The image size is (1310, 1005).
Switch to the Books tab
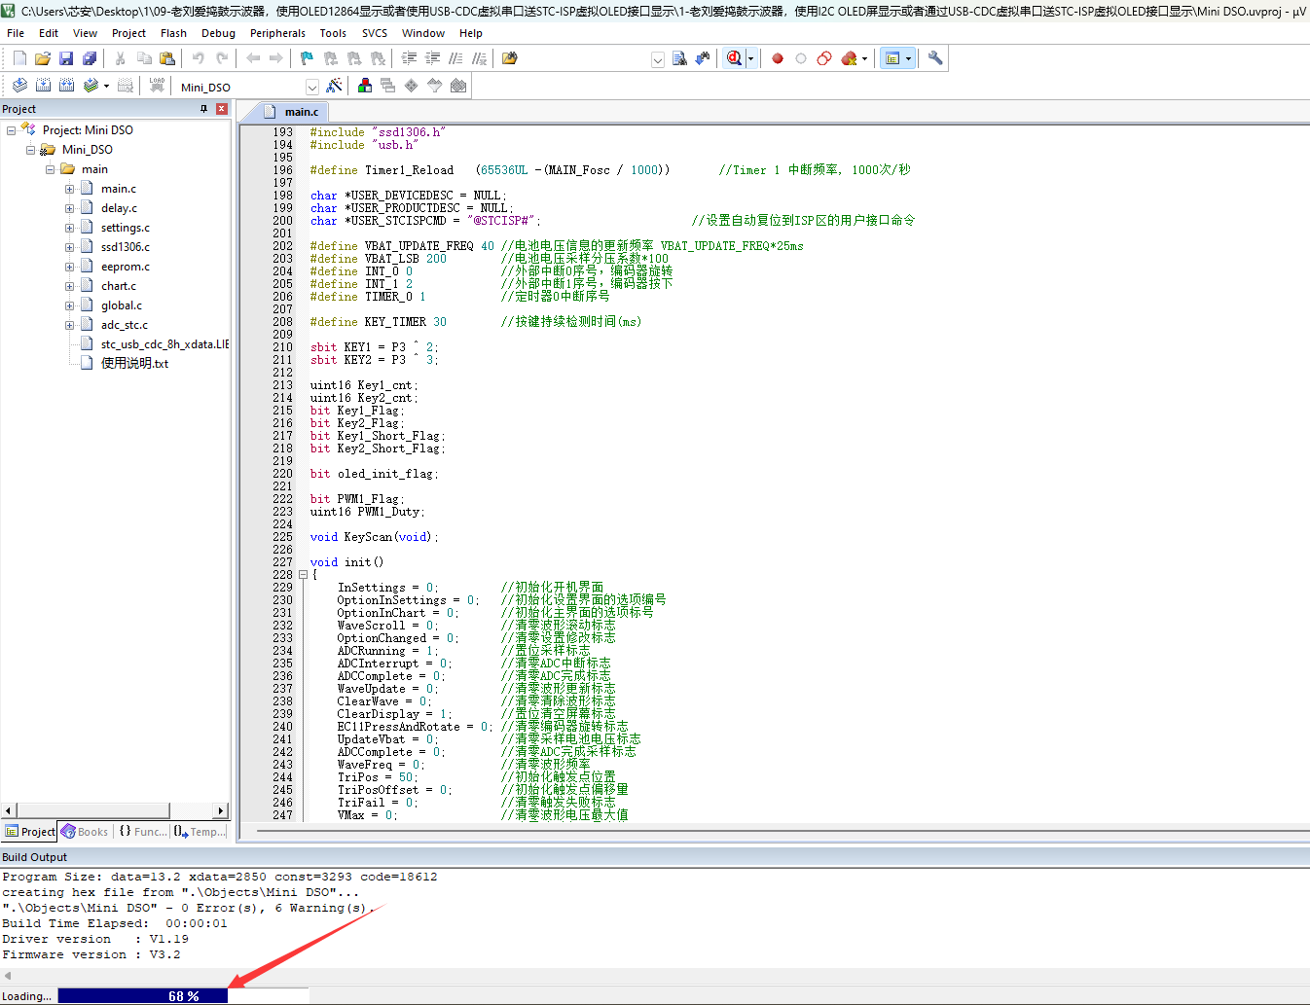[x=85, y=832]
